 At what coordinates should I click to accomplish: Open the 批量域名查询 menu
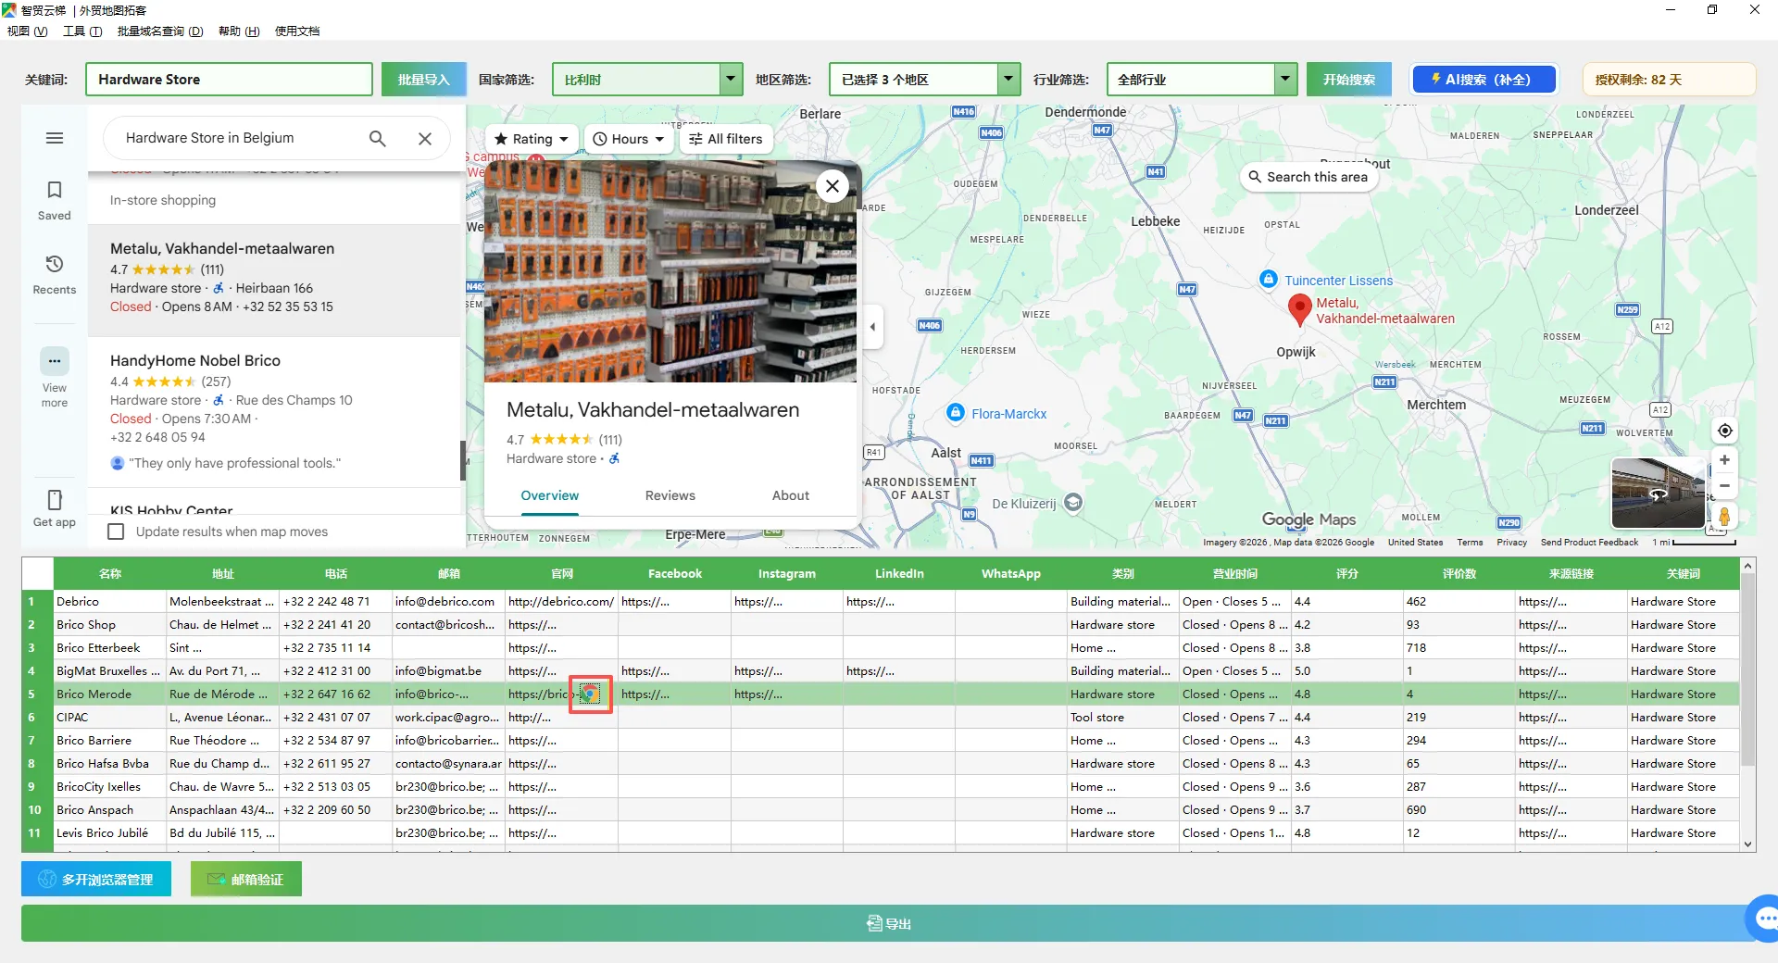pos(160,31)
